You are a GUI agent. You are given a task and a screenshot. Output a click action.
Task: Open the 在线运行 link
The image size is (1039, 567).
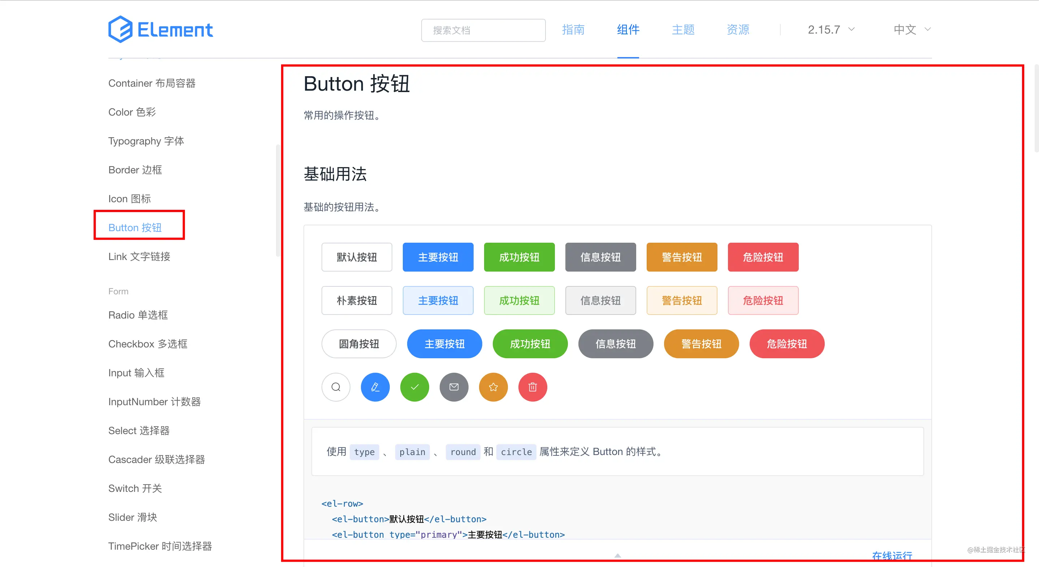(x=892, y=556)
